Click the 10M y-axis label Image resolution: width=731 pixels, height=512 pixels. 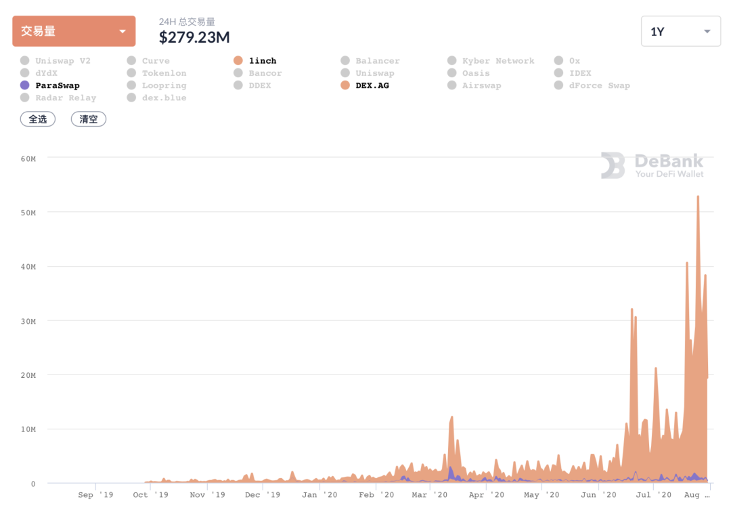pos(28,429)
